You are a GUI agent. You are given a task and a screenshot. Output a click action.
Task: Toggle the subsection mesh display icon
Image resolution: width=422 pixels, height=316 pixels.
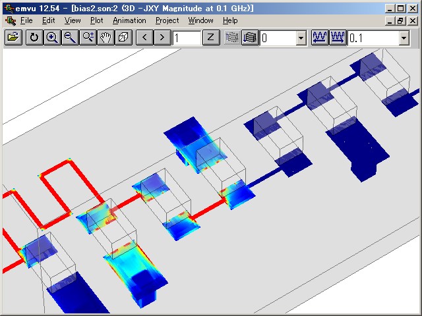click(x=232, y=38)
